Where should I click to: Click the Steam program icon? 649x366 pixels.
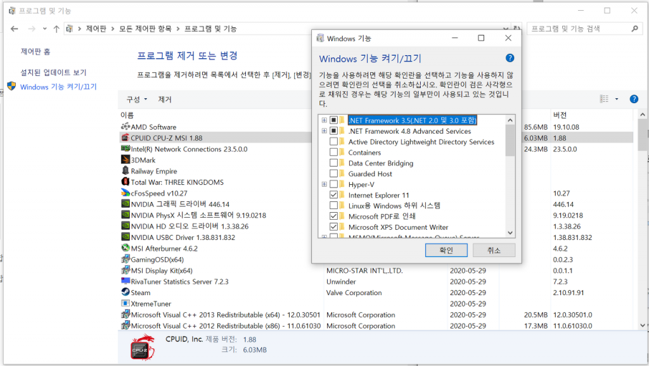pos(125,292)
